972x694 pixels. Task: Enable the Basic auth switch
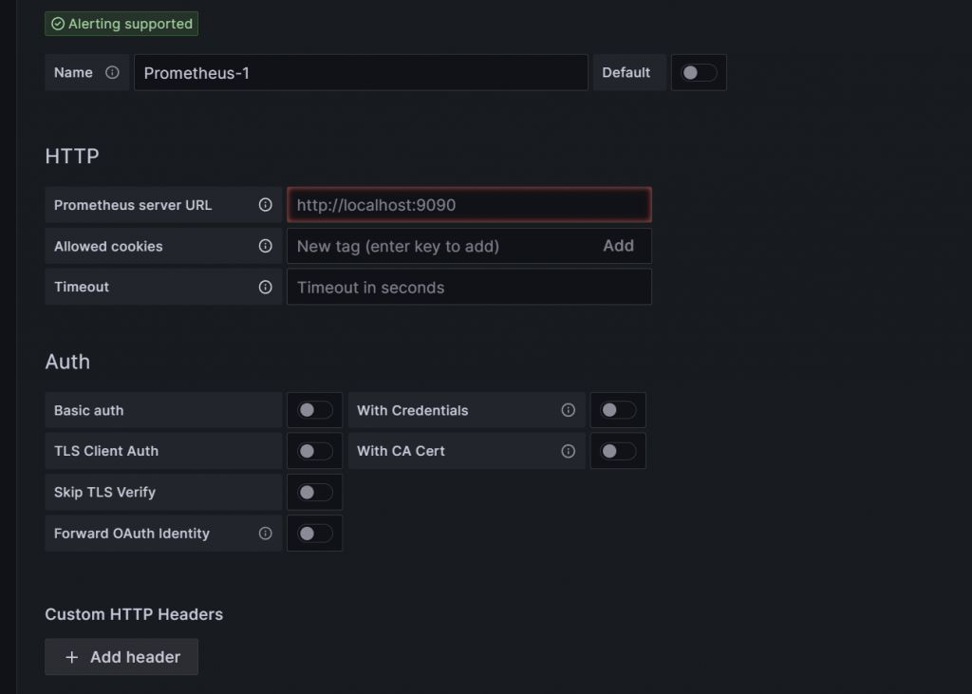pos(314,410)
